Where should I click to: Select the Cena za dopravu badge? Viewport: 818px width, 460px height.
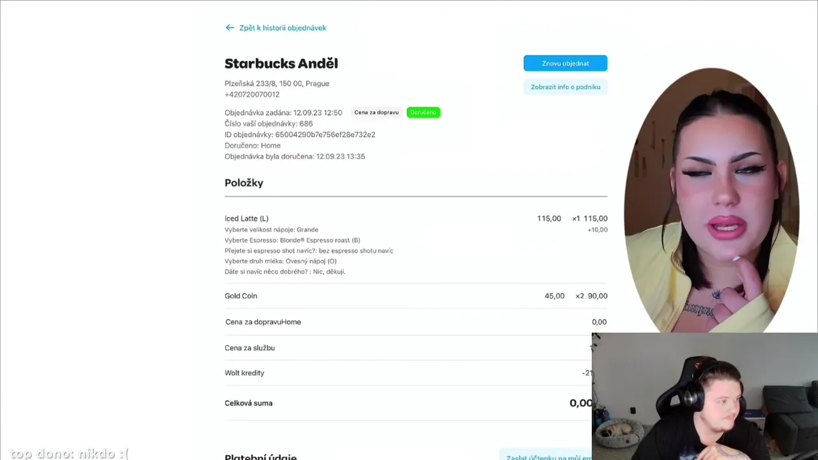376,112
